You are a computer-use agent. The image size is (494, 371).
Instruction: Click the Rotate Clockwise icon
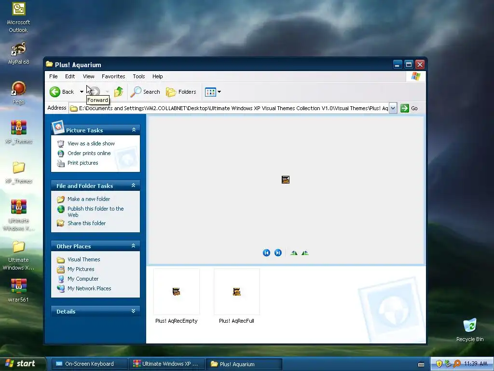pyautogui.click(x=294, y=253)
